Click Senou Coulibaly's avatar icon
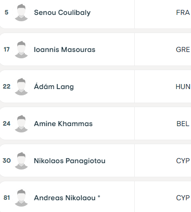This screenshot has width=191, height=212. [21, 12]
